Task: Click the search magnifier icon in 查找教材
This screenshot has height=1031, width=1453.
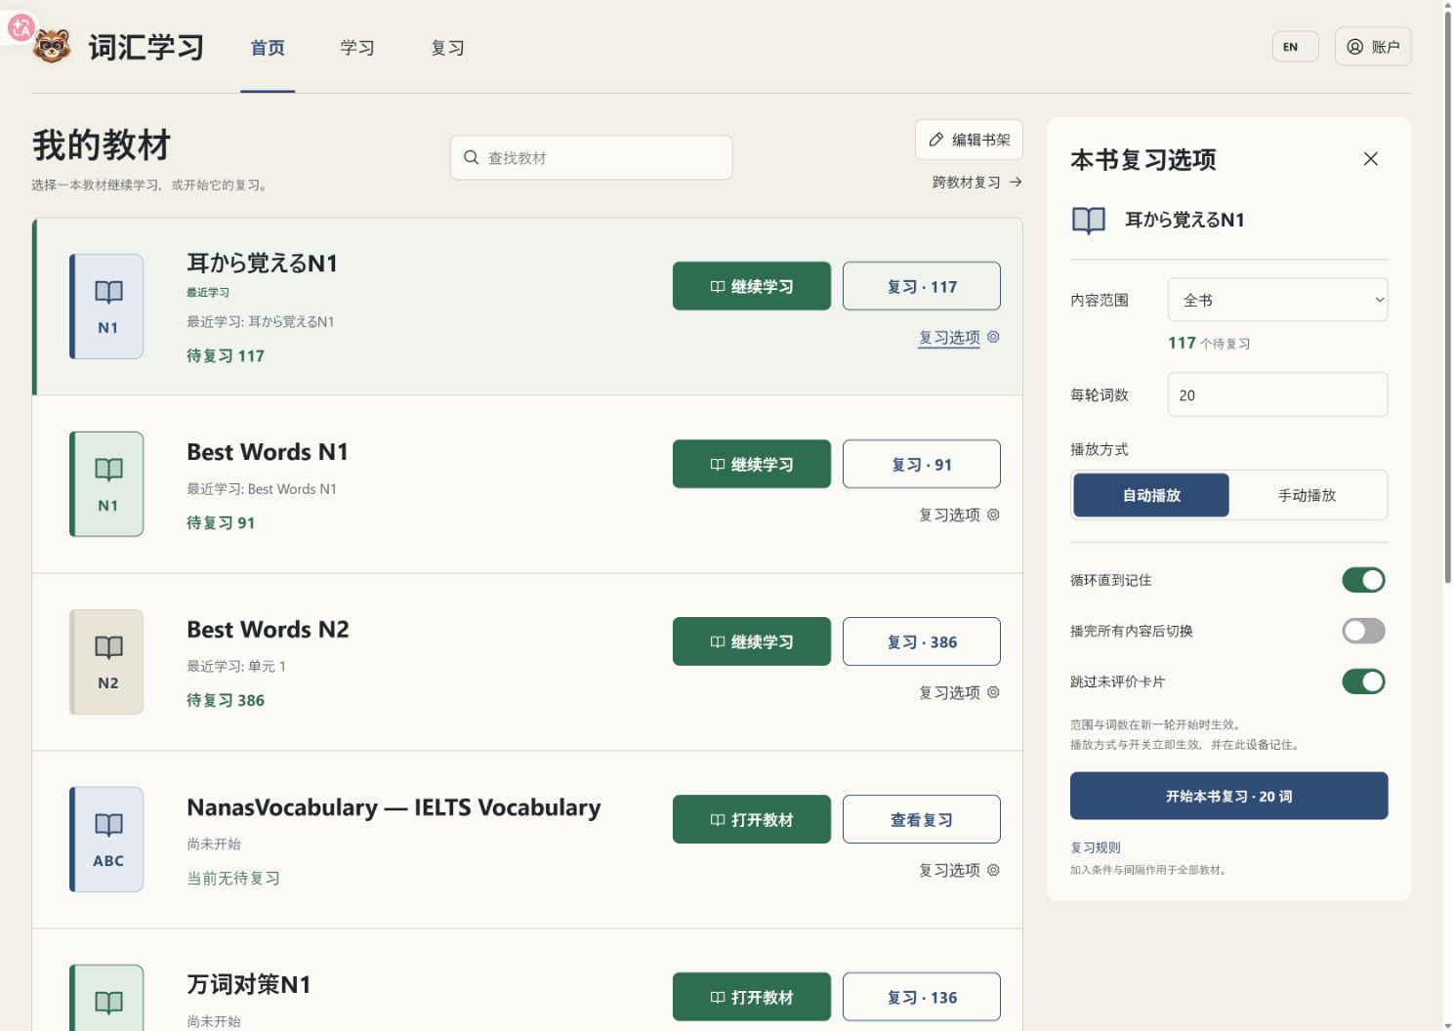Action: (x=472, y=157)
